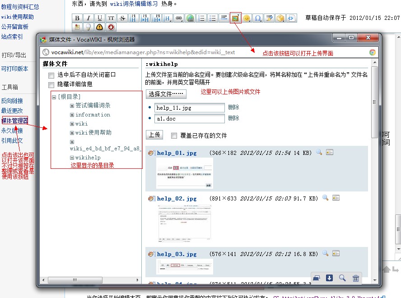This screenshot has width=401, height=298.
Task: Edit the a1.doc file name field
Action: pyautogui.click(x=190, y=118)
